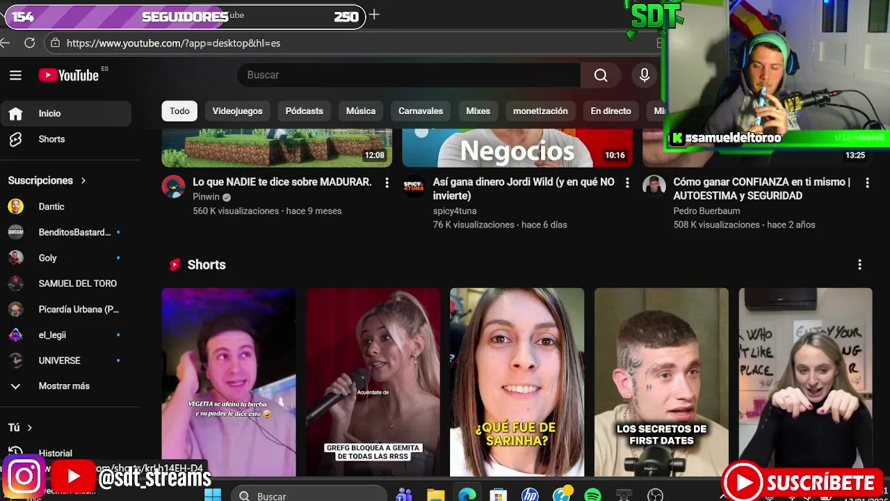Viewport: 890px width, 501px height.
Task: Select the Pódcasts filter chip
Action: (304, 111)
